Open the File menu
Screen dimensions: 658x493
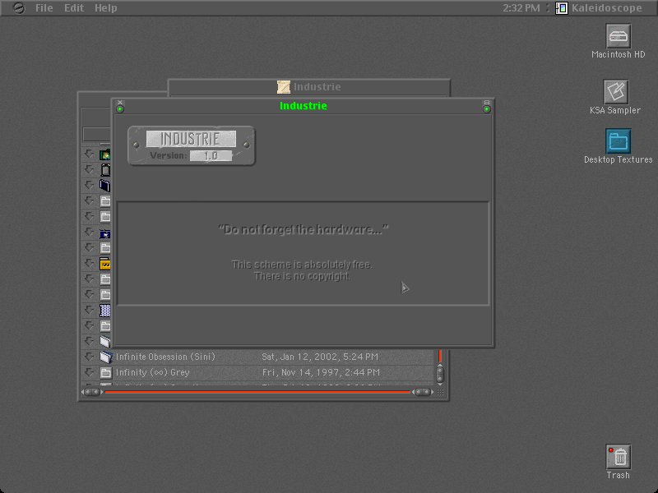tap(44, 8)
